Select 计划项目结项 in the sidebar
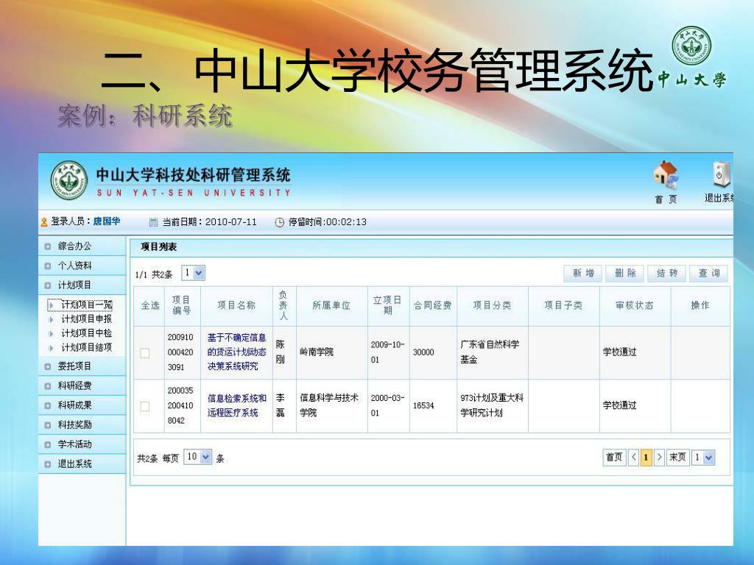The width and height of the screenshot is (754, 565). 87,348
